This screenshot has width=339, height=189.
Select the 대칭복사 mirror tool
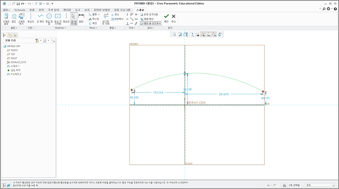(x=117, y=19)
